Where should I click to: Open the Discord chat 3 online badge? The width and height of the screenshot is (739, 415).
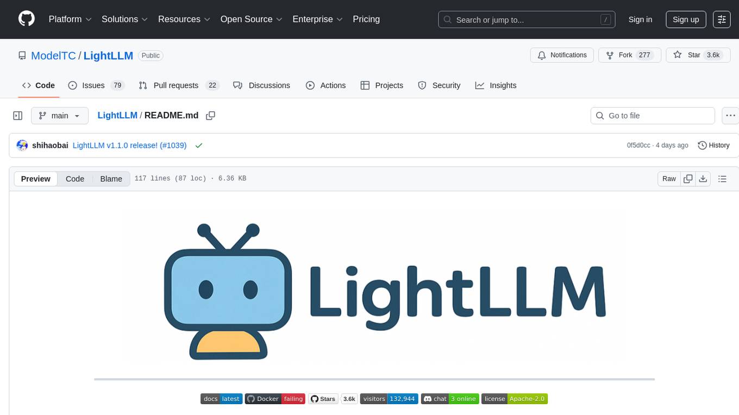[x=449, y=399]
